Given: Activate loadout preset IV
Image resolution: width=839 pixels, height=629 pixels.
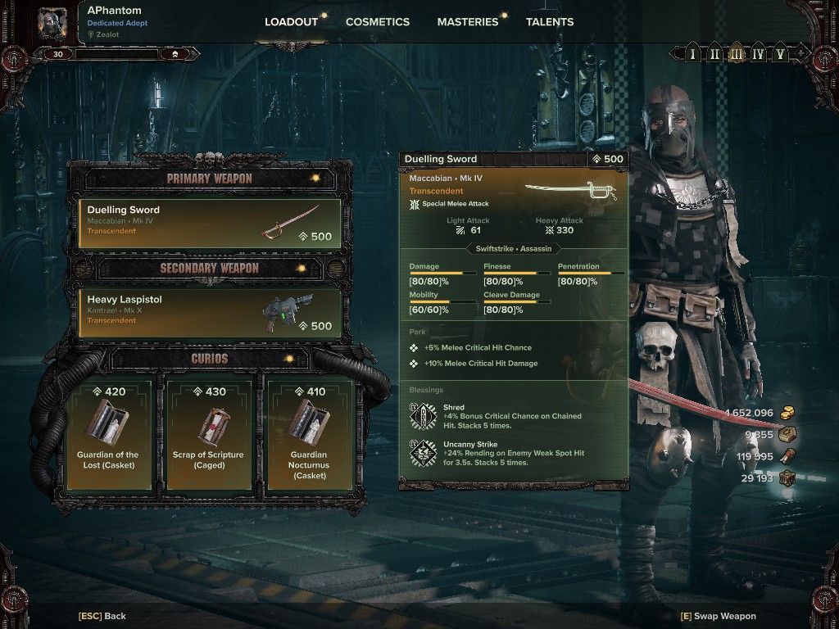Looking at the screenshot, I should (x=758, y=53).
